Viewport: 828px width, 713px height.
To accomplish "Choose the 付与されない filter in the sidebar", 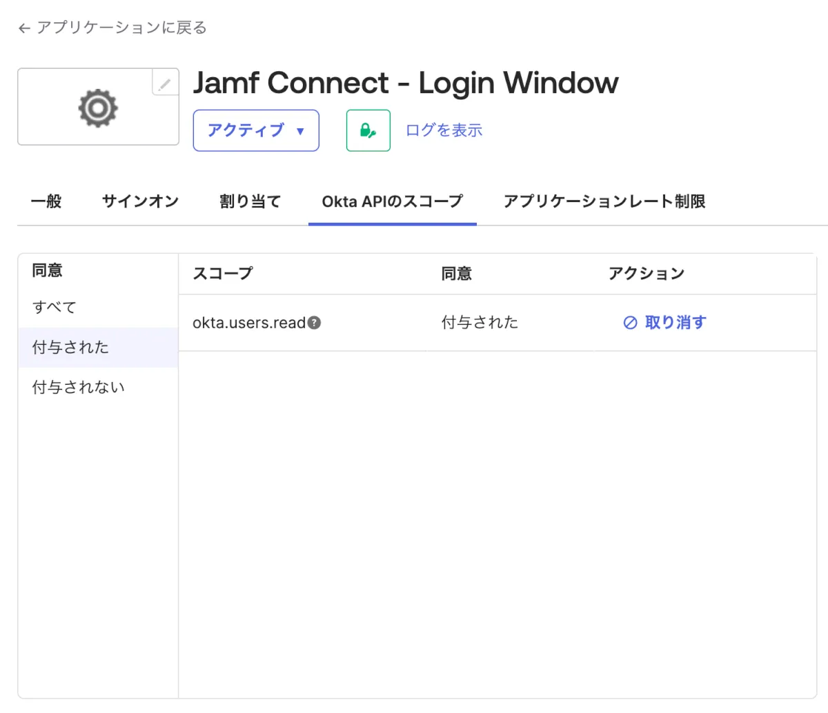I will 78,388.
